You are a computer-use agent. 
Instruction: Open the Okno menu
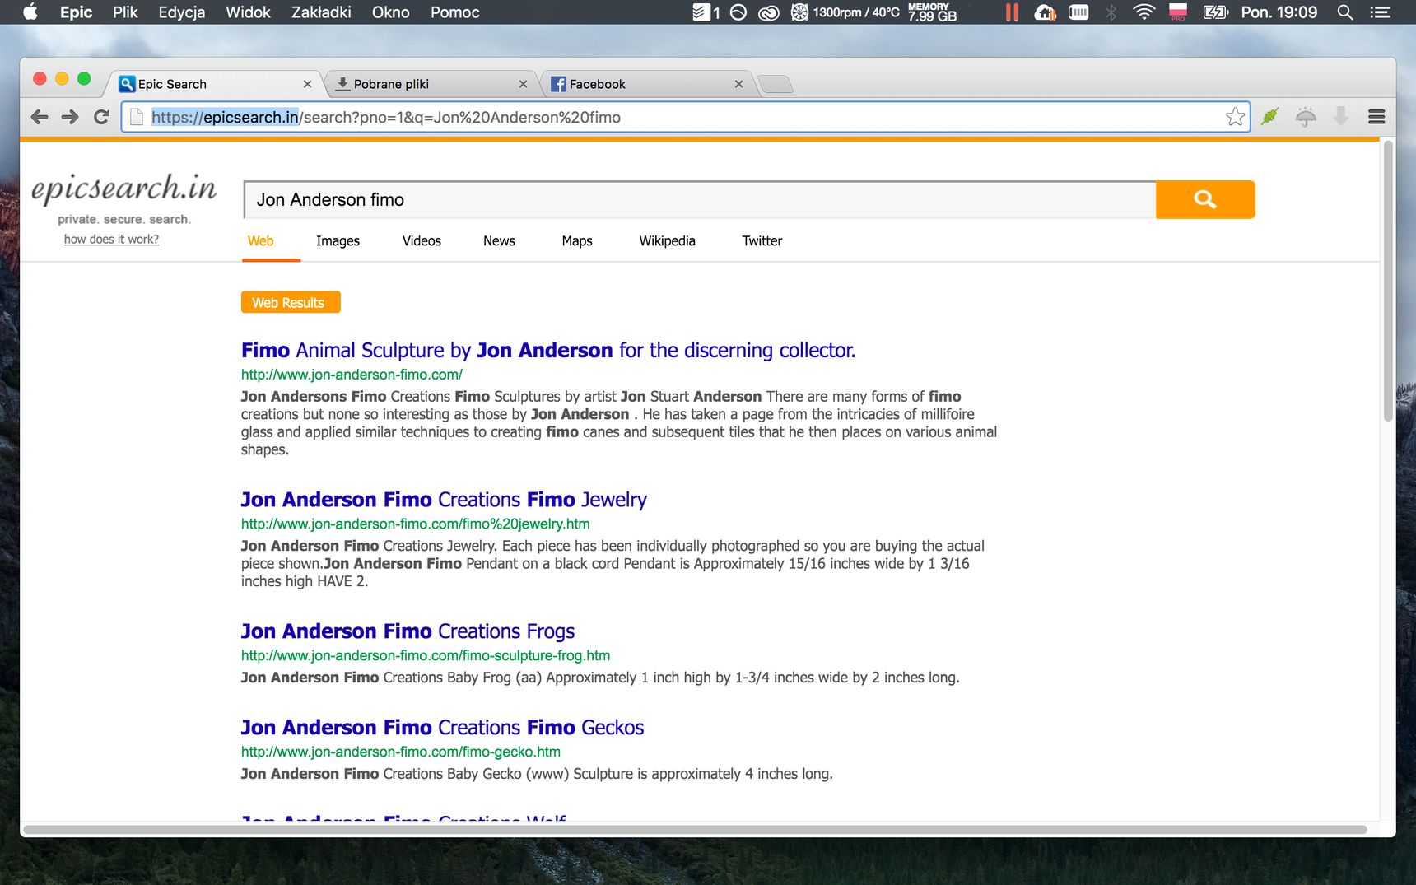pos(390,12)
